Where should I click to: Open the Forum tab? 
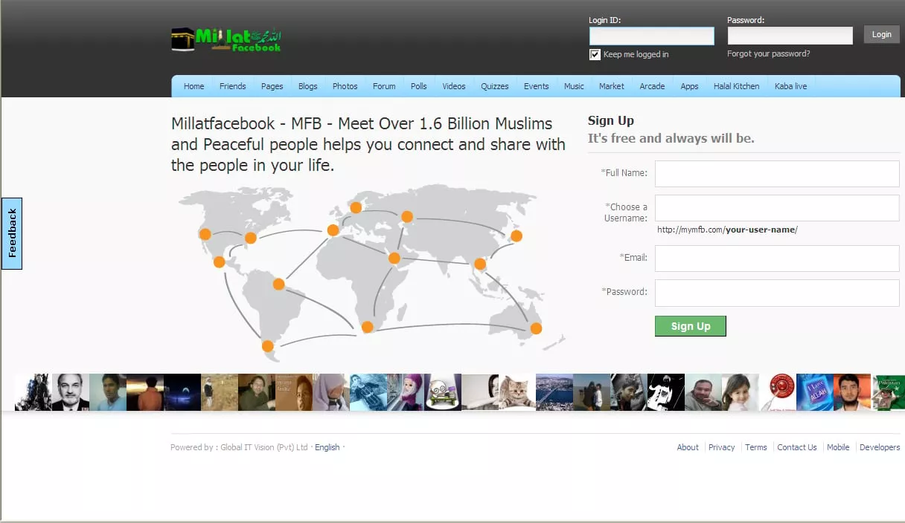pos(384,86)
